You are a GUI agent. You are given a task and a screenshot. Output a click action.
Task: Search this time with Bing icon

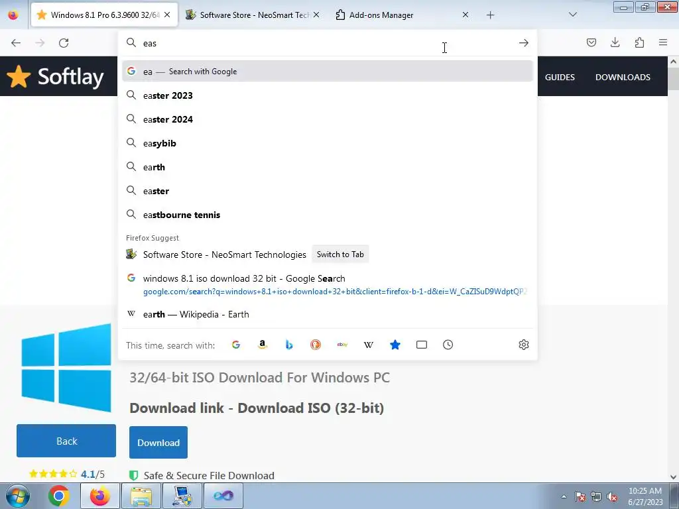[x=289, y=345]
